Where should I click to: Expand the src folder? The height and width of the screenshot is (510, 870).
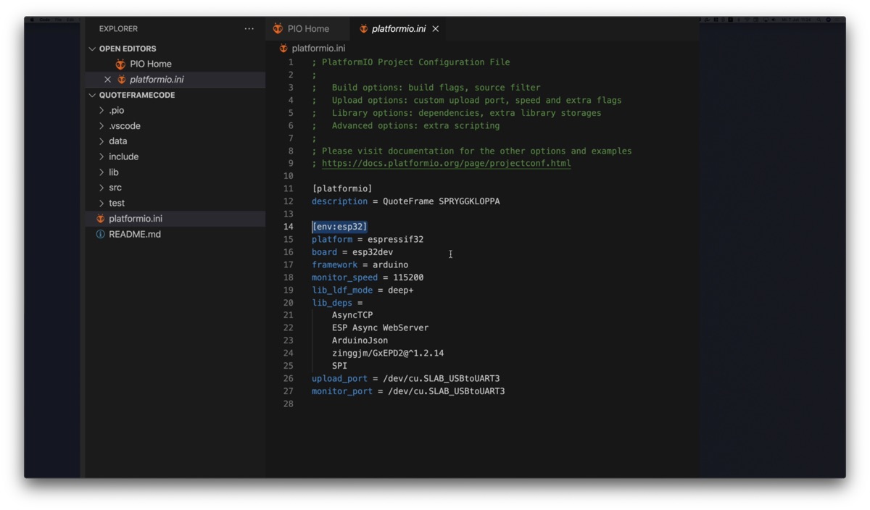click(101, 188)
